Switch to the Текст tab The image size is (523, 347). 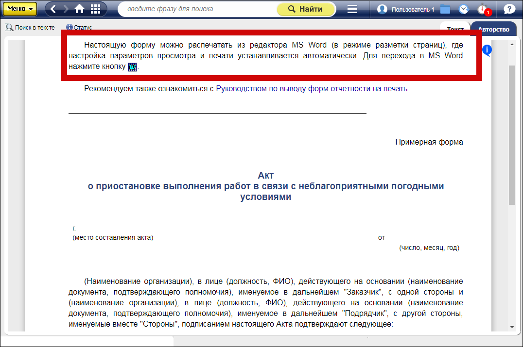455,29
